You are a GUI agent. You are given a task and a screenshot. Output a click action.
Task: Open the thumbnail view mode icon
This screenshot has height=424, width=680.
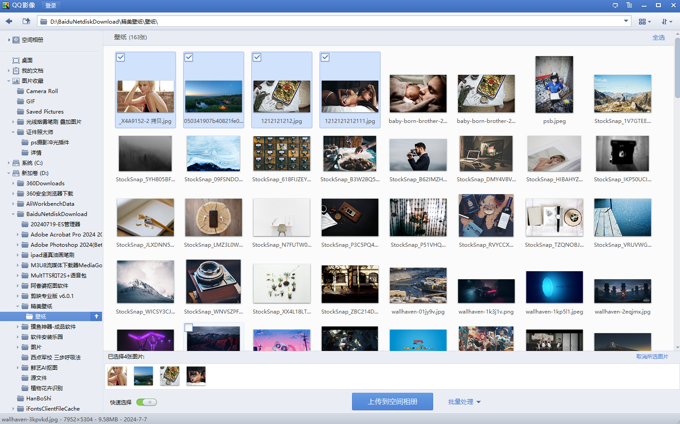pyautogui.click(x=644, y=21)
